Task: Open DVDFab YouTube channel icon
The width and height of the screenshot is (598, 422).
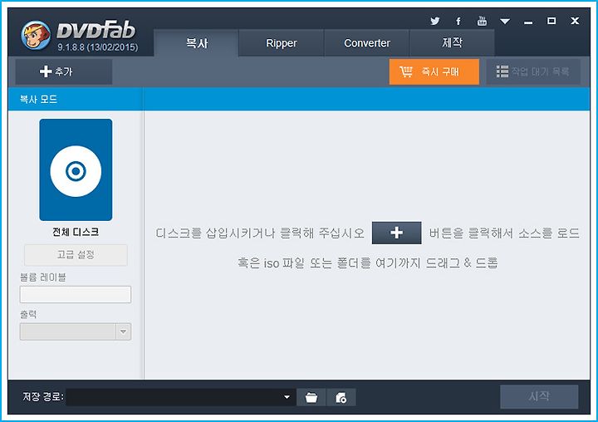Action: point(482,21)
